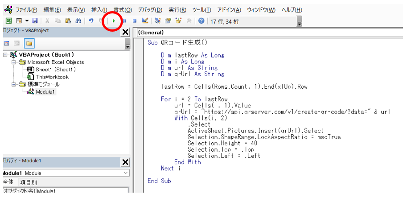Screen dimensions: 415x202
Task: Open Help with the question mark icon
Action: (201, 21)
